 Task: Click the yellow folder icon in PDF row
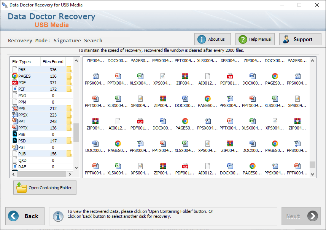[69, 82]
